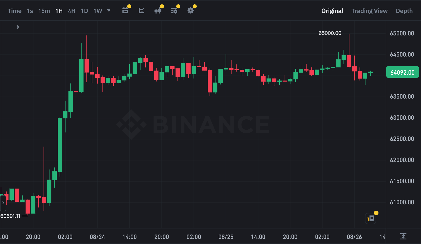Select the Original chart tab
This screenshot has width=421, height=244.
tap(332, 11)
